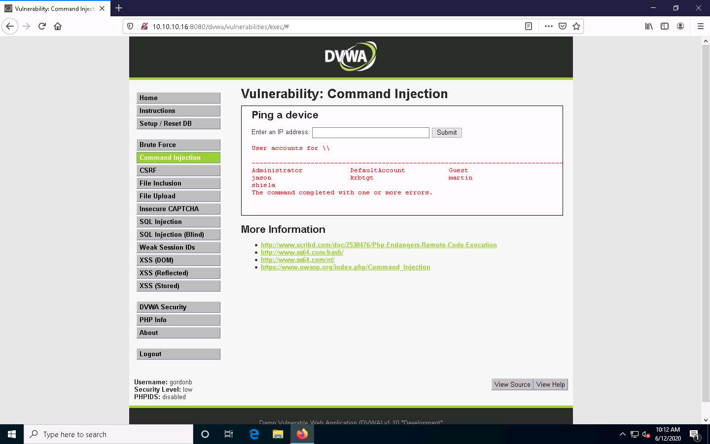Reload the page using the refresh icon

point(41,26)
